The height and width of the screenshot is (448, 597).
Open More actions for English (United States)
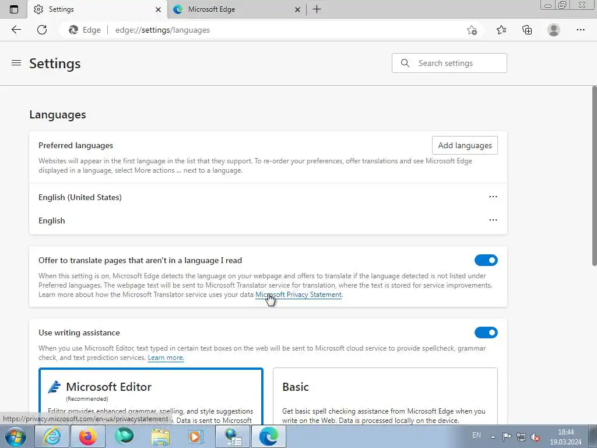493,197
